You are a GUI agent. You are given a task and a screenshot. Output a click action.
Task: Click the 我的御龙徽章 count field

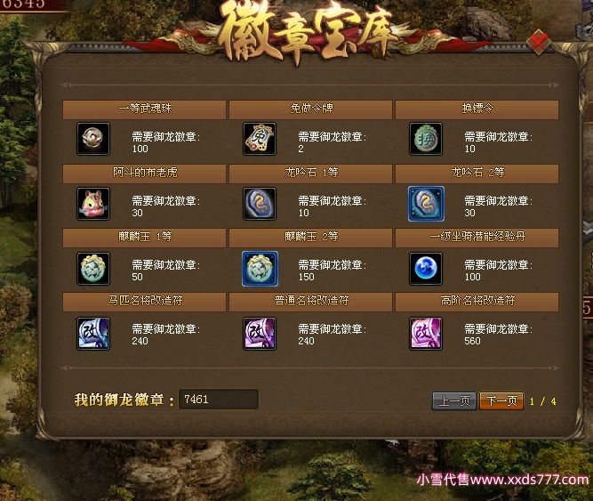pyautogui.click(x=219, y=400)
